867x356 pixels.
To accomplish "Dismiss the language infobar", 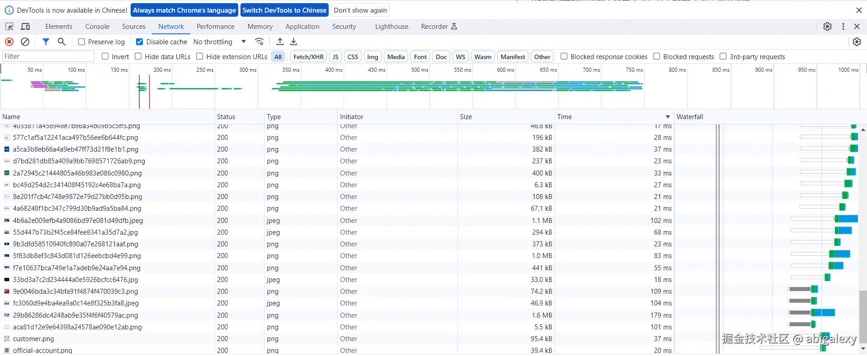I will pyautogui.click(x=859, y=10).
